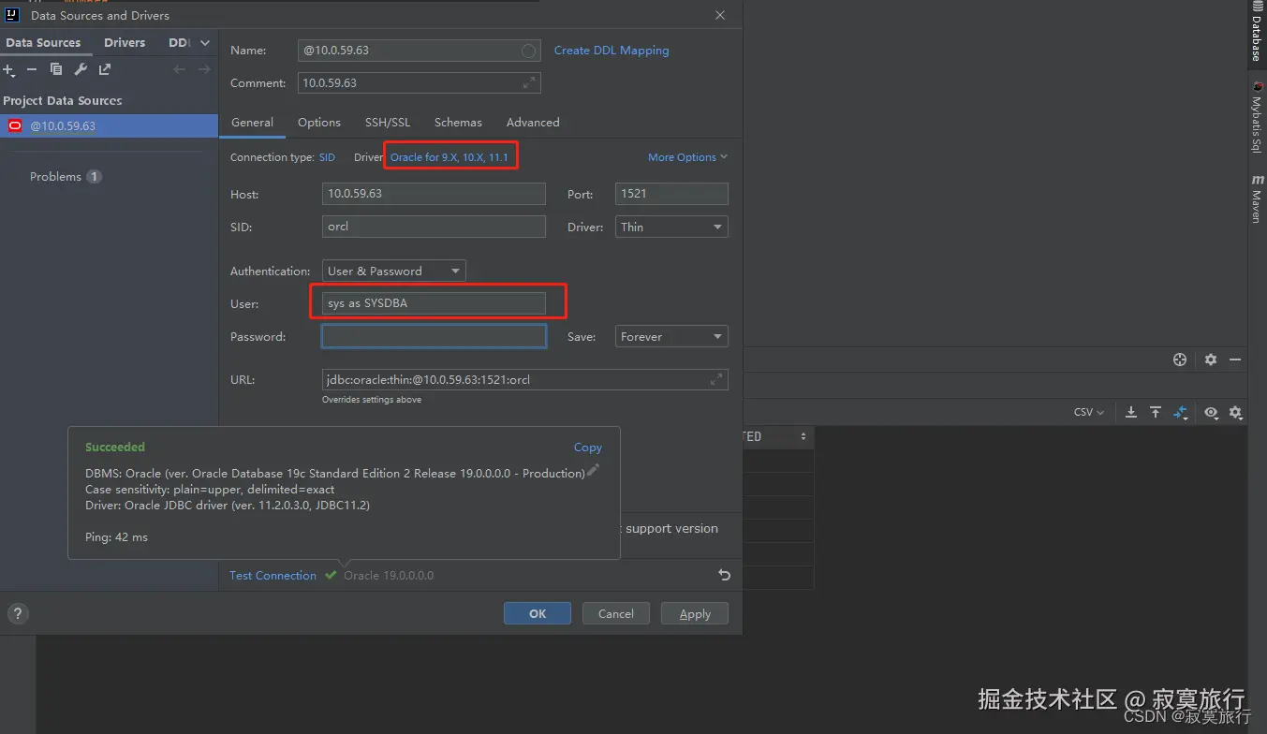Open the Options tab
The width and height of the screenshot is (1267, 734).
319,123
